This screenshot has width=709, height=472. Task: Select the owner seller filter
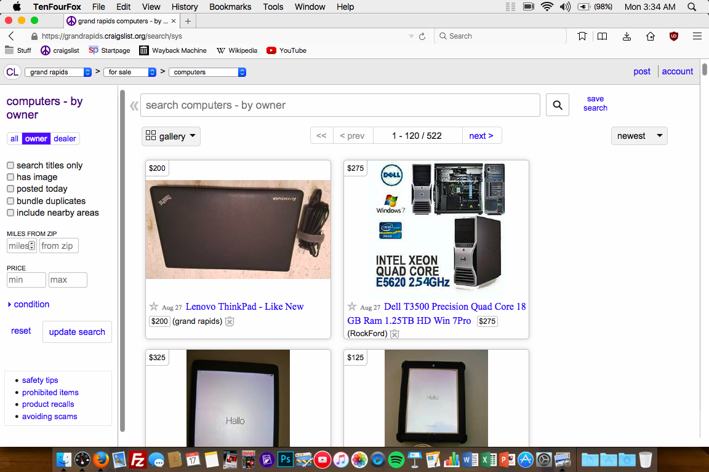point(36,139)
